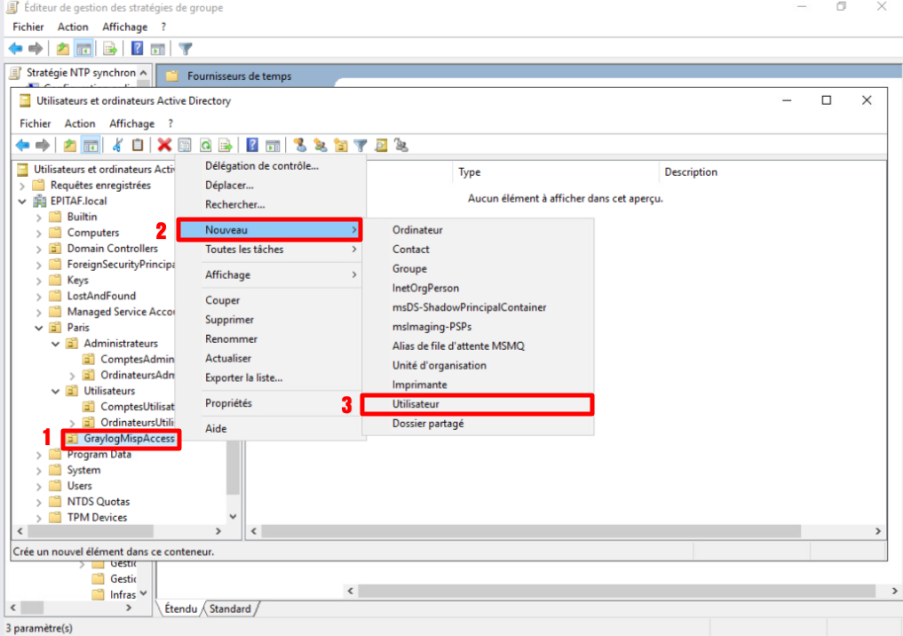Screen dimensions: 903x636
Task: Collapse the Paris organizational unit
Action: point(39,328)
